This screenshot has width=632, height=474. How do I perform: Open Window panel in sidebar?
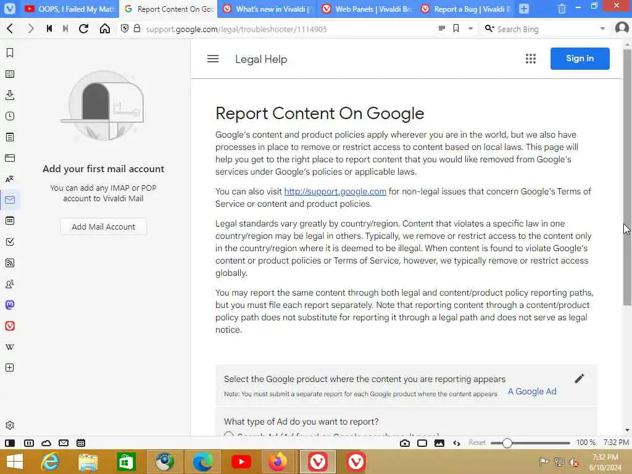click(10, 158)
